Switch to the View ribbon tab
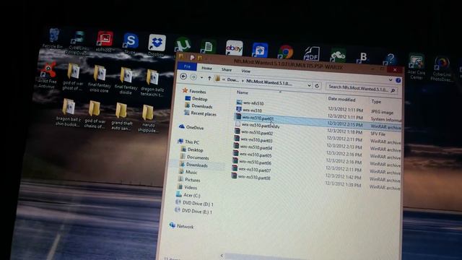Viewport: 462px width, 260px height. [x=245, y=71]
